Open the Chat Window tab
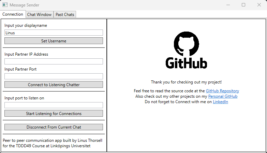The image size is (267, 153). tap(39, 15)
